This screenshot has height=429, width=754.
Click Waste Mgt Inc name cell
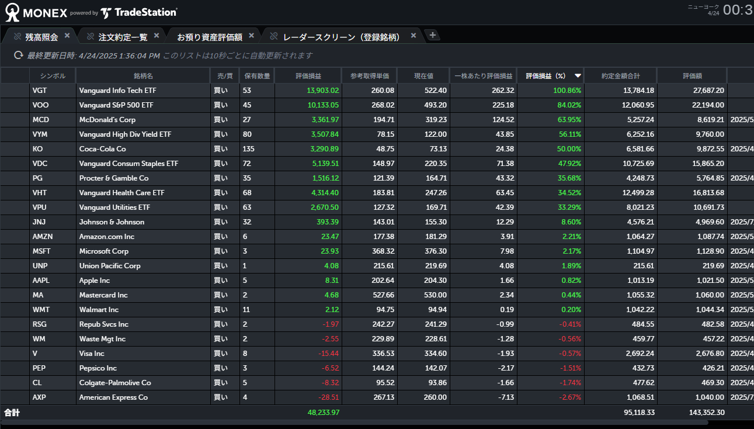[x=143, y=339]
